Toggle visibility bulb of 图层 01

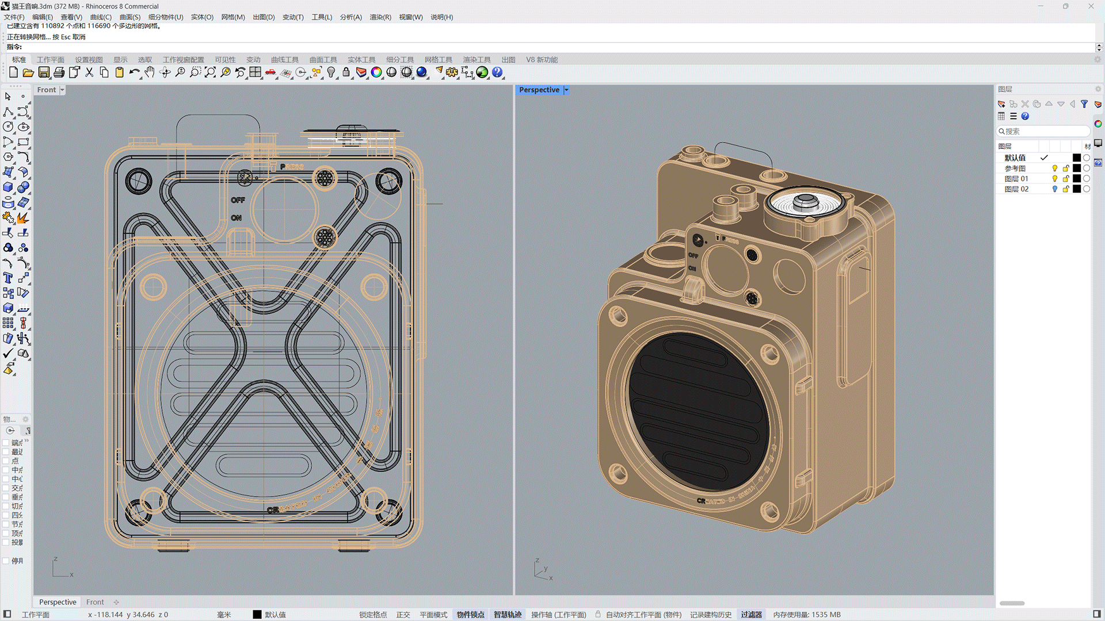[x=1054, y=179]
